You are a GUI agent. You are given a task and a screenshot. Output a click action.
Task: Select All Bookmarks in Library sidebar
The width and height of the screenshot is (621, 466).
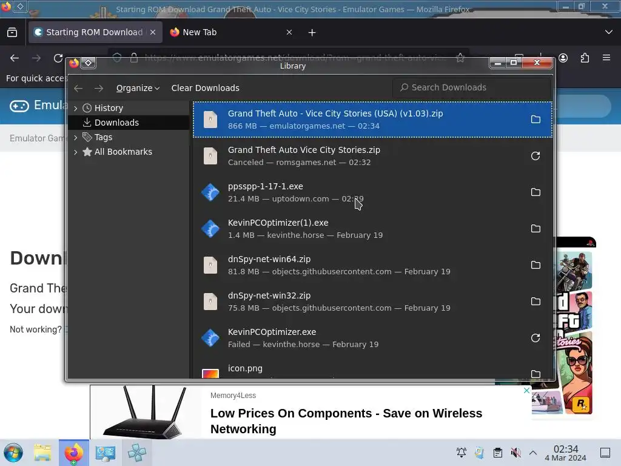click(129, 152)
